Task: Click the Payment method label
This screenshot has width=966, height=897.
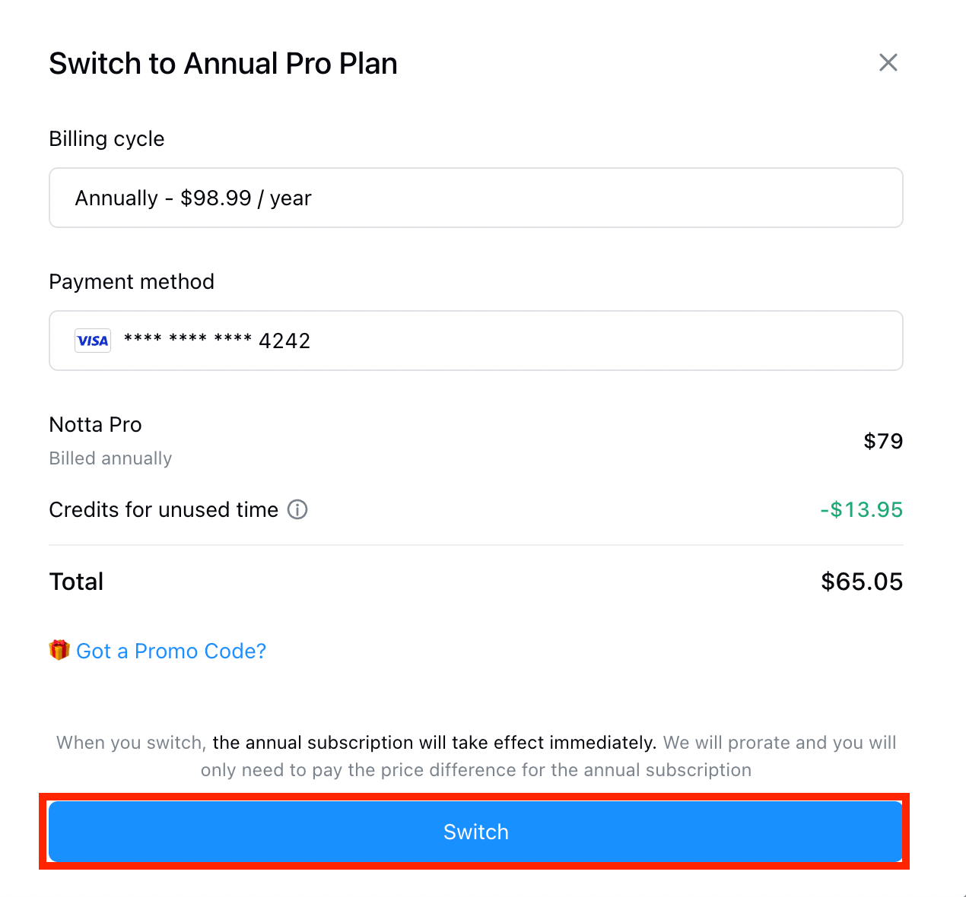Action: tap(132, 282)
